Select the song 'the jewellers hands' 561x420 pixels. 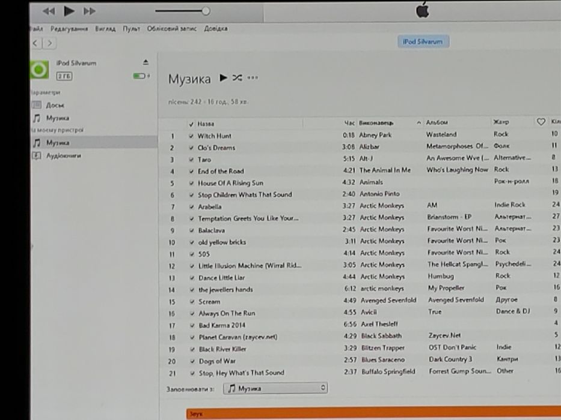coord(225,290)
